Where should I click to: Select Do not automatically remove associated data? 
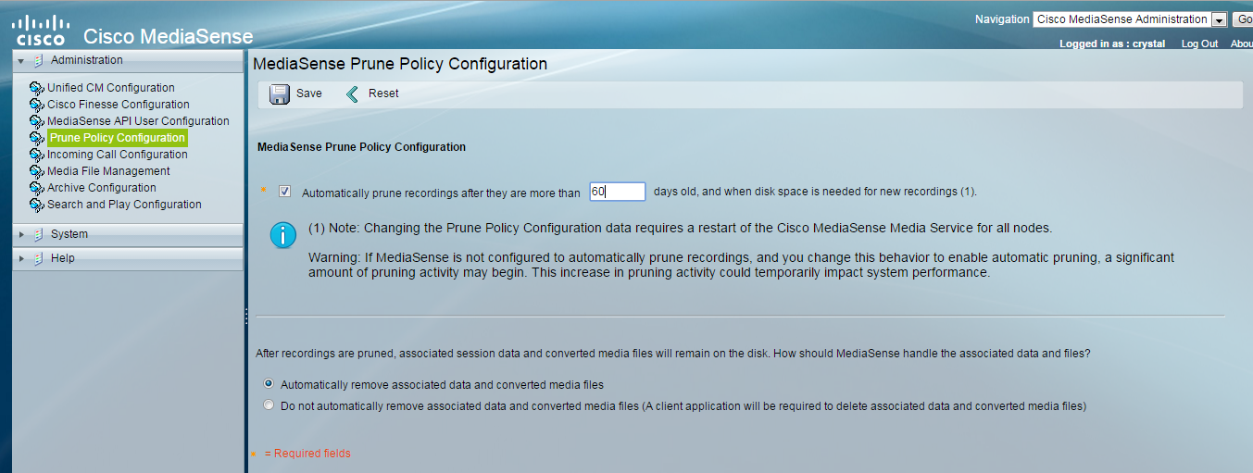269,405
